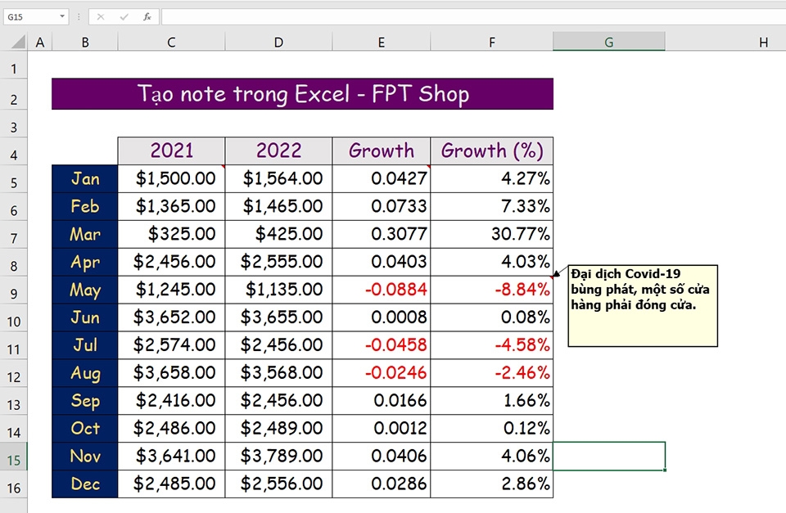
Task: Select the 'Dec' month cell
Action: pyautogui.click(x=85, y=484)
